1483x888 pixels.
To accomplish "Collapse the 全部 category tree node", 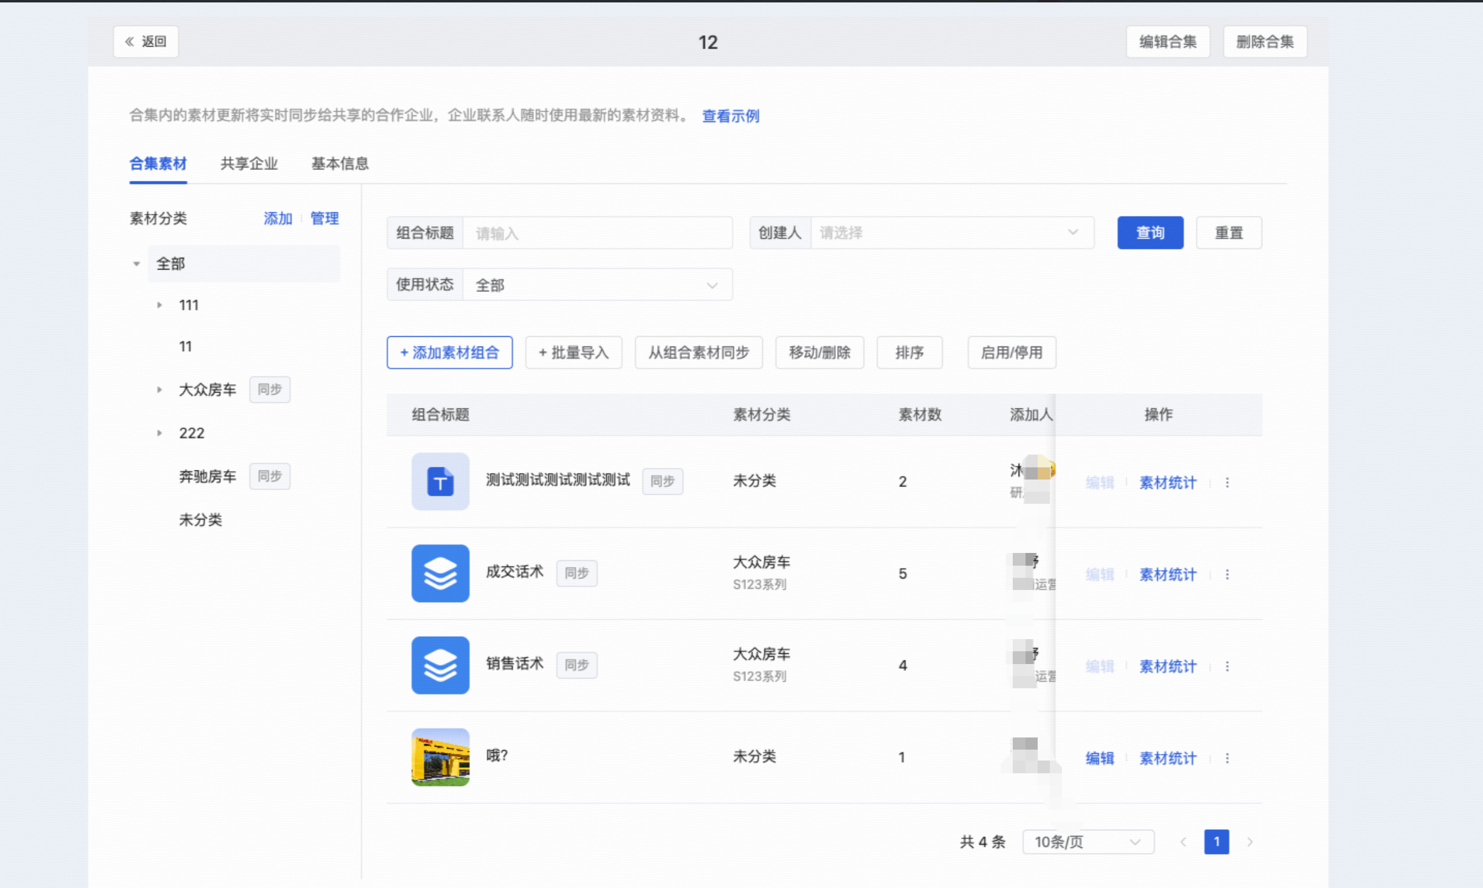I will coord(137,264).
